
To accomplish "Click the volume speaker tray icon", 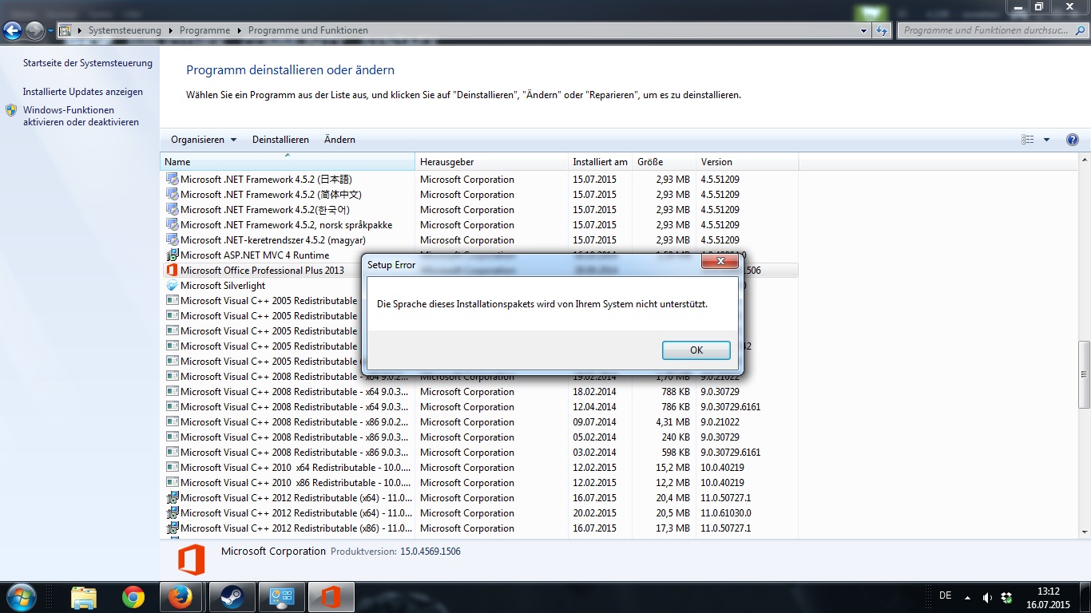I will pos(987,597).
